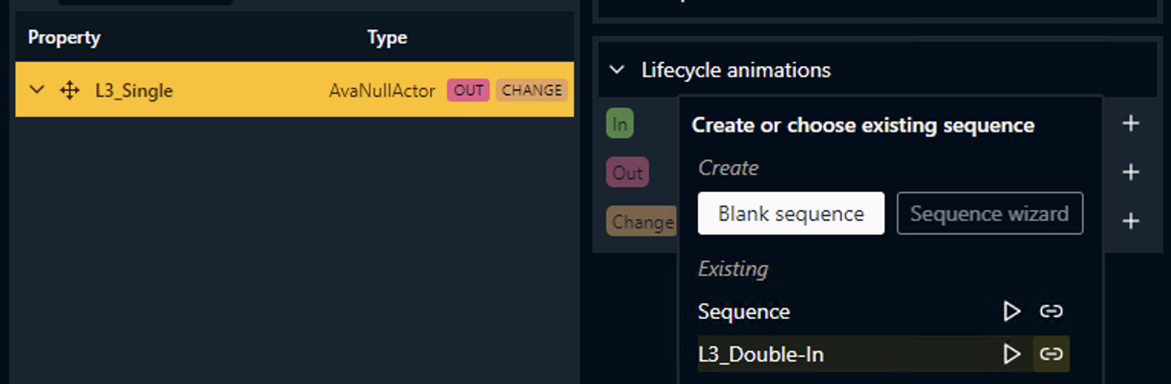Link the L3_Double-In sequence
This screenshot has width=1171, height=384.
coord(1051,354)
